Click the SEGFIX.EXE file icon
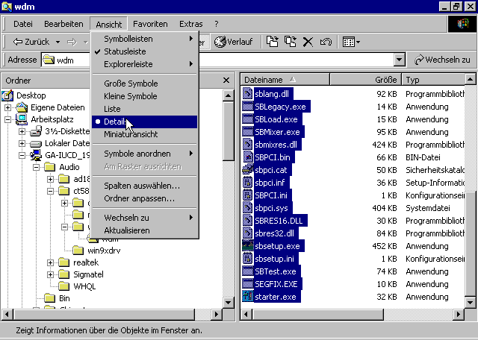The image size is (478, 340). [247, 284]
